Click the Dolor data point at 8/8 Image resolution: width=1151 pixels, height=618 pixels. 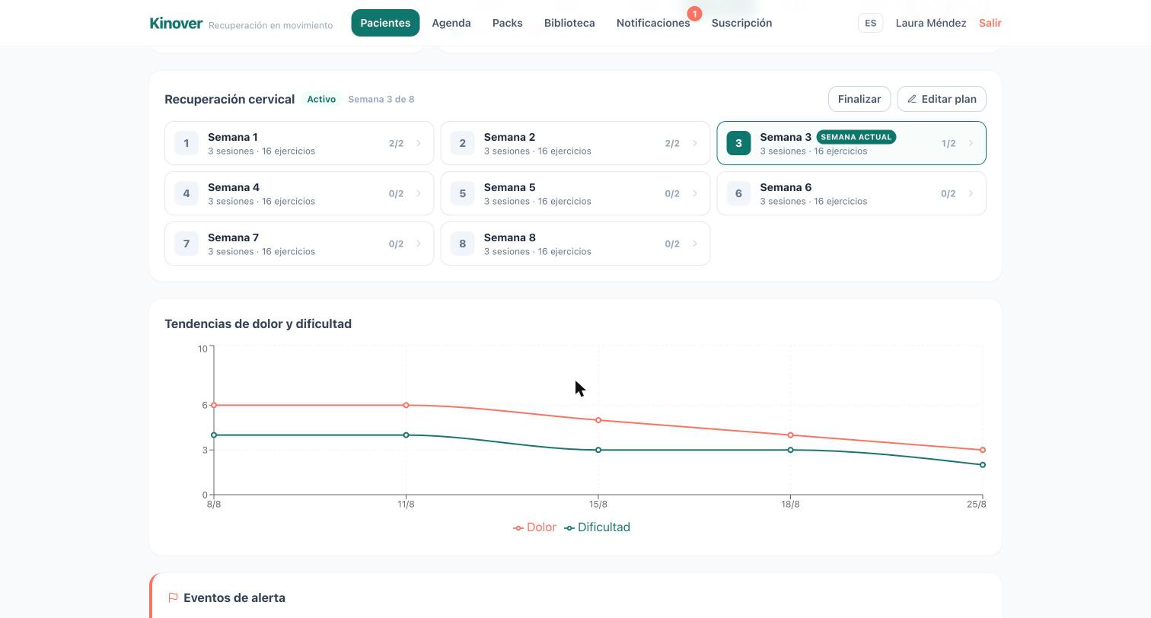[214, 405]
